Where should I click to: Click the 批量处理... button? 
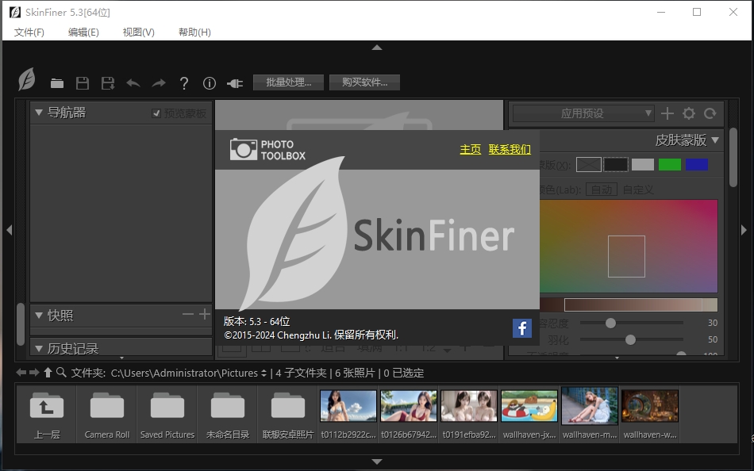tap(288, 82)
